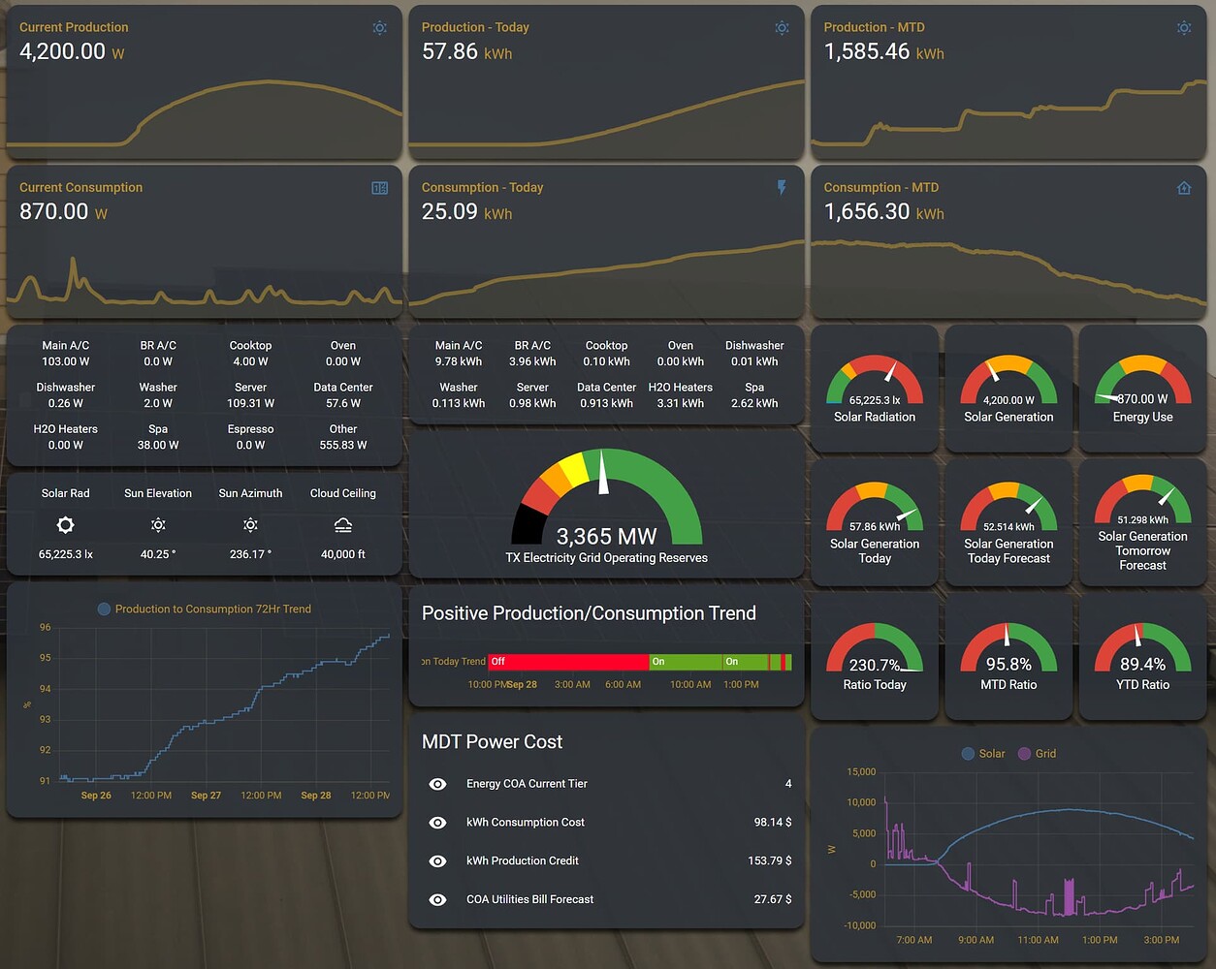Viewport: 1216px width, 969px height.
Task: Click the Cloud Ceiling cloud icon
Action: pyautogui.click(x=342, y=524)
